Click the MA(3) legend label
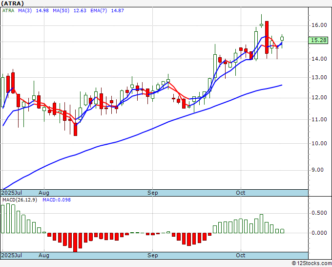332x267 pixels. (x=25, y=11)
